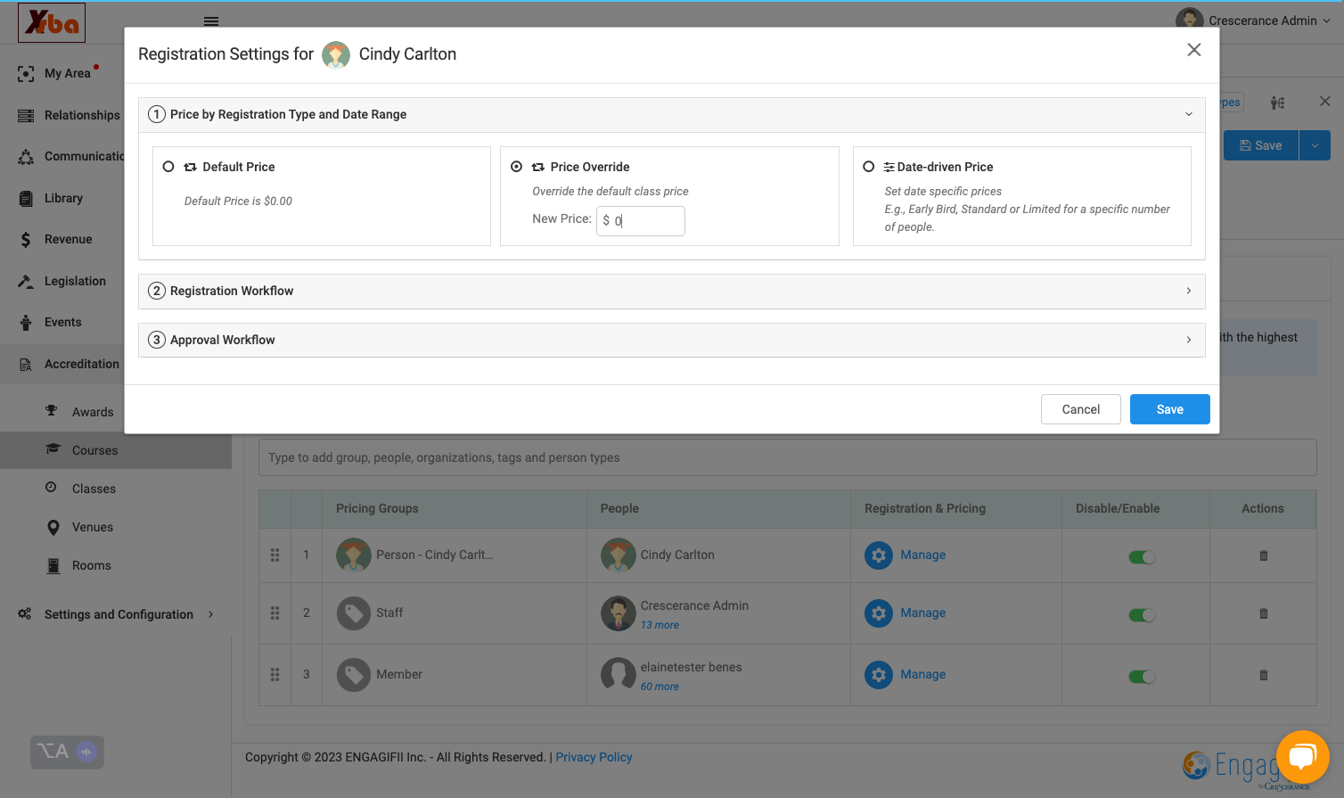1344x798 pixels.
Task: Click trash icon for Staff row
Action: pos(1263,613)
